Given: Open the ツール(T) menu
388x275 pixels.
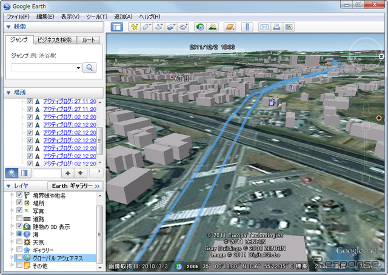Looking at the screenshot, I should pos(96,16).
